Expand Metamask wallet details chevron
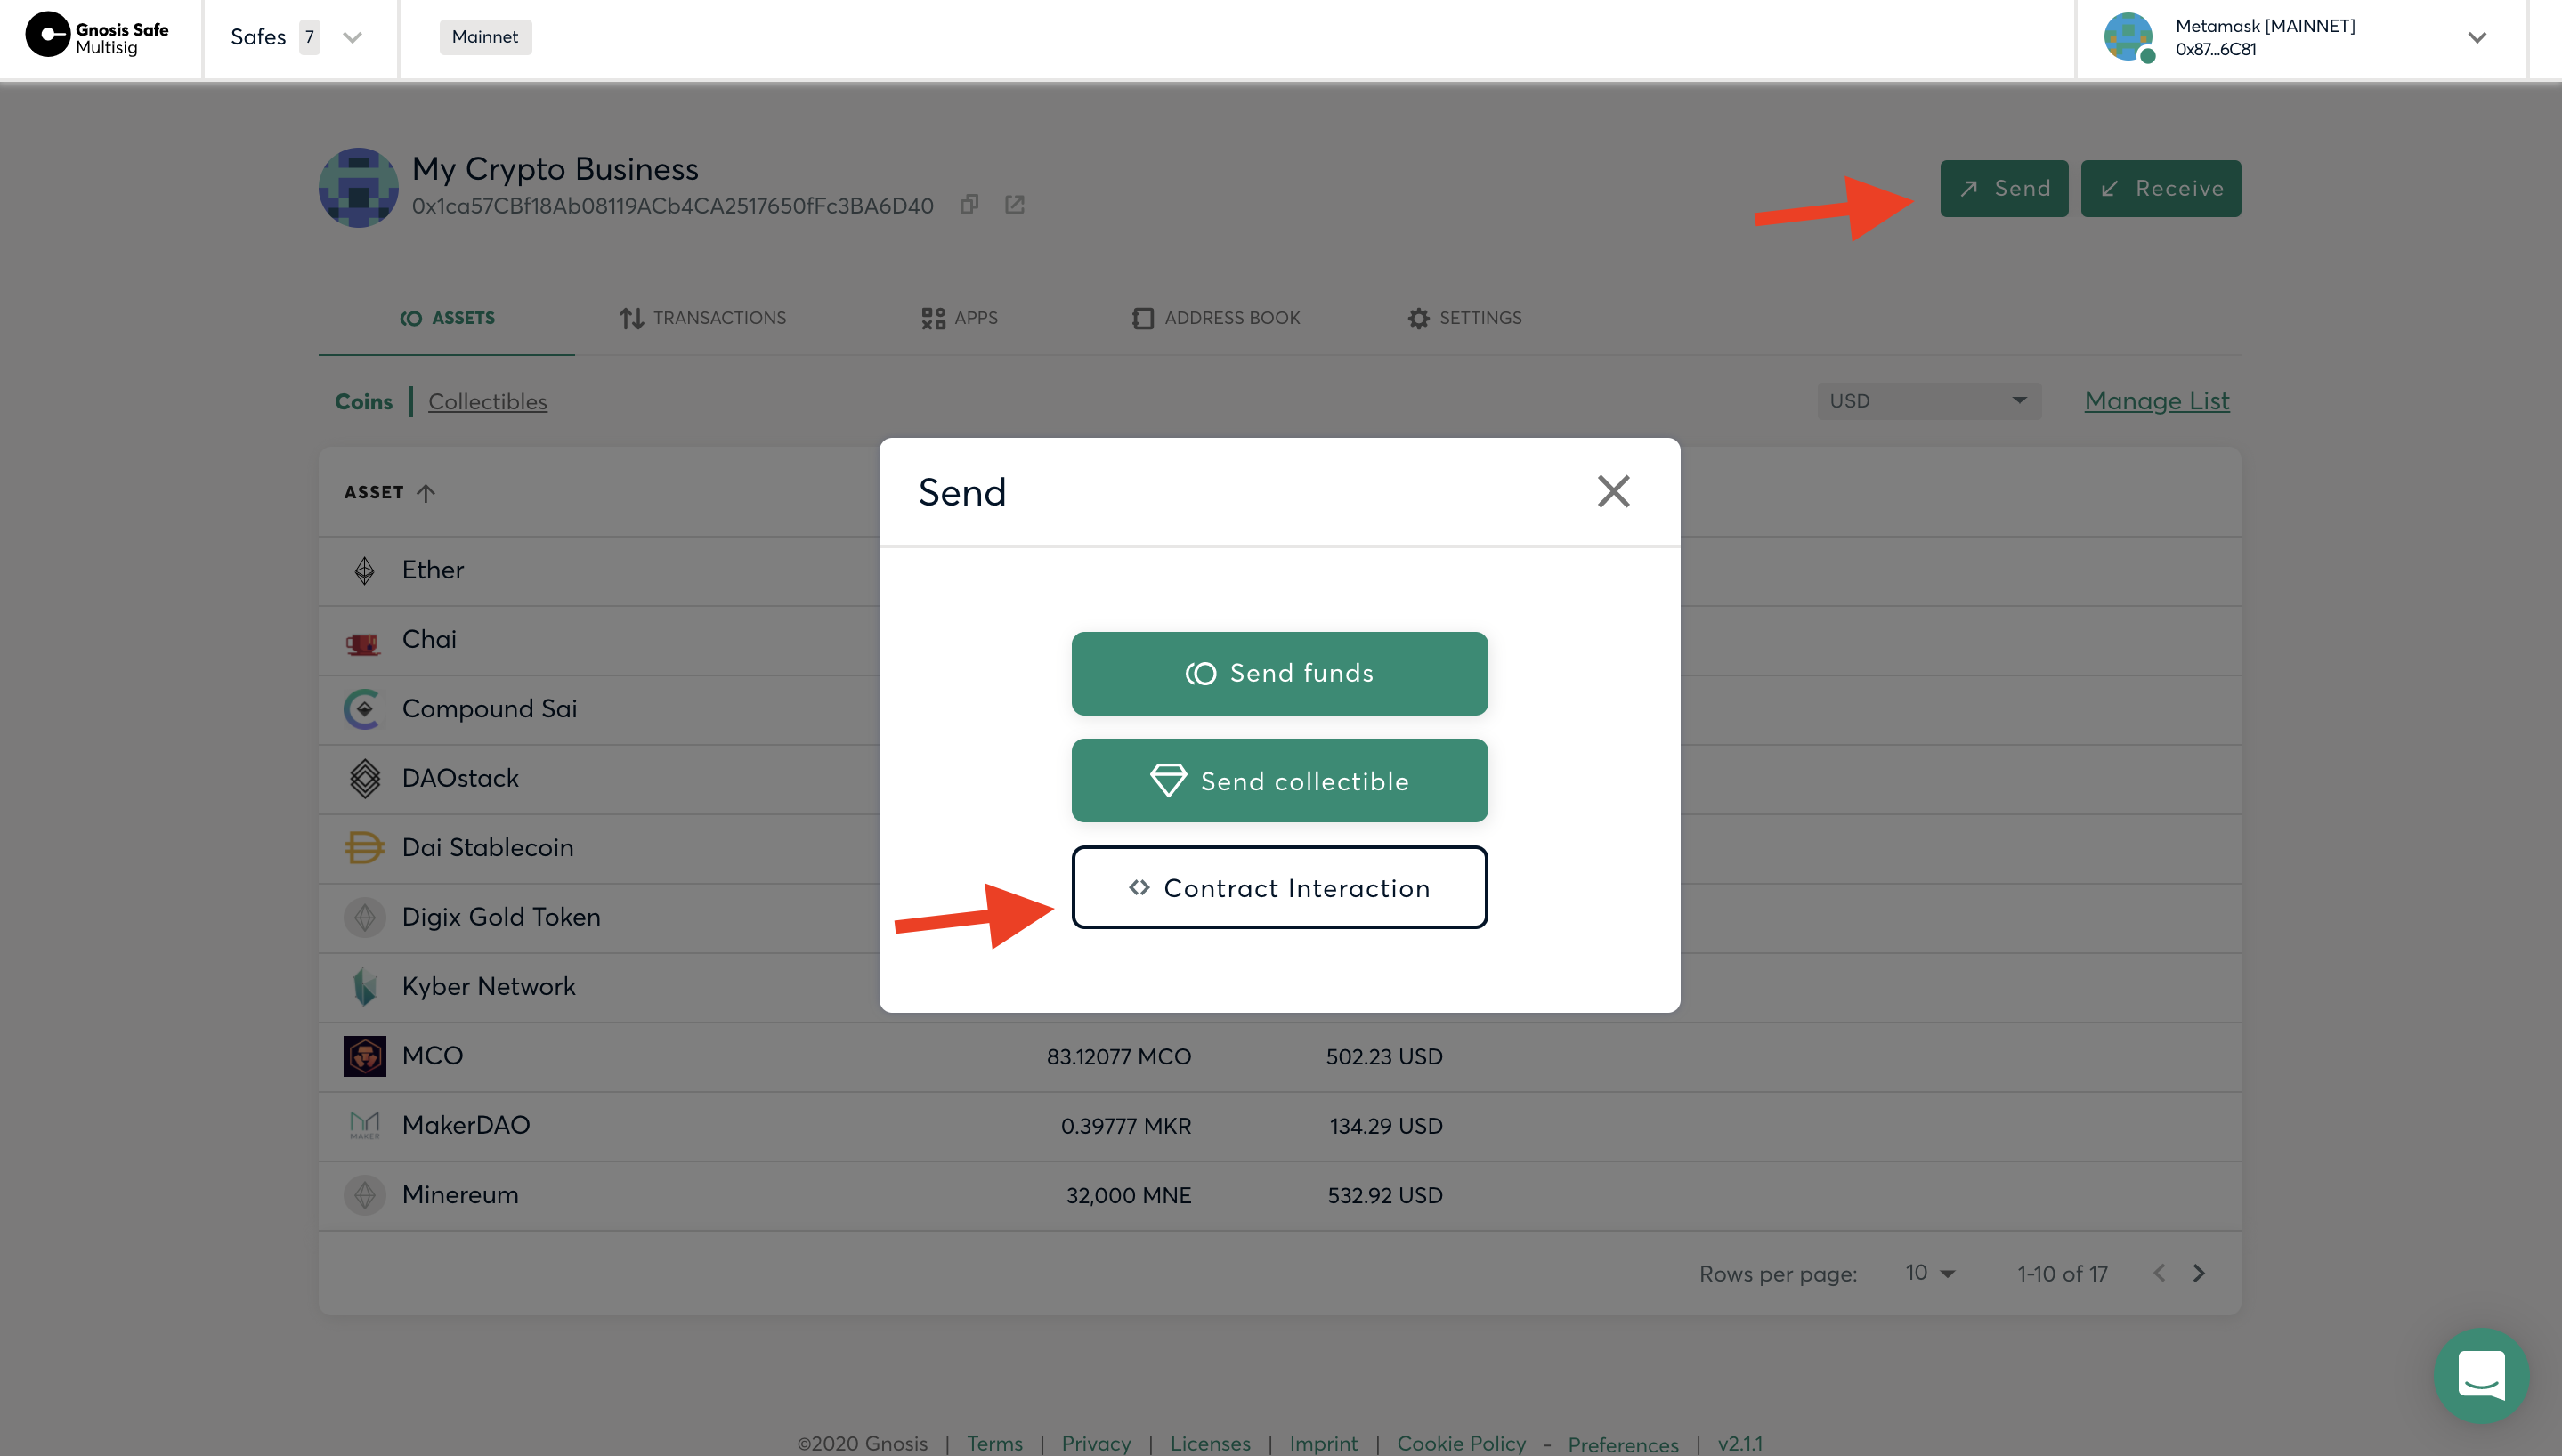The height and width of the screenshot is (1456, 2562). (x=2476, y=38)
